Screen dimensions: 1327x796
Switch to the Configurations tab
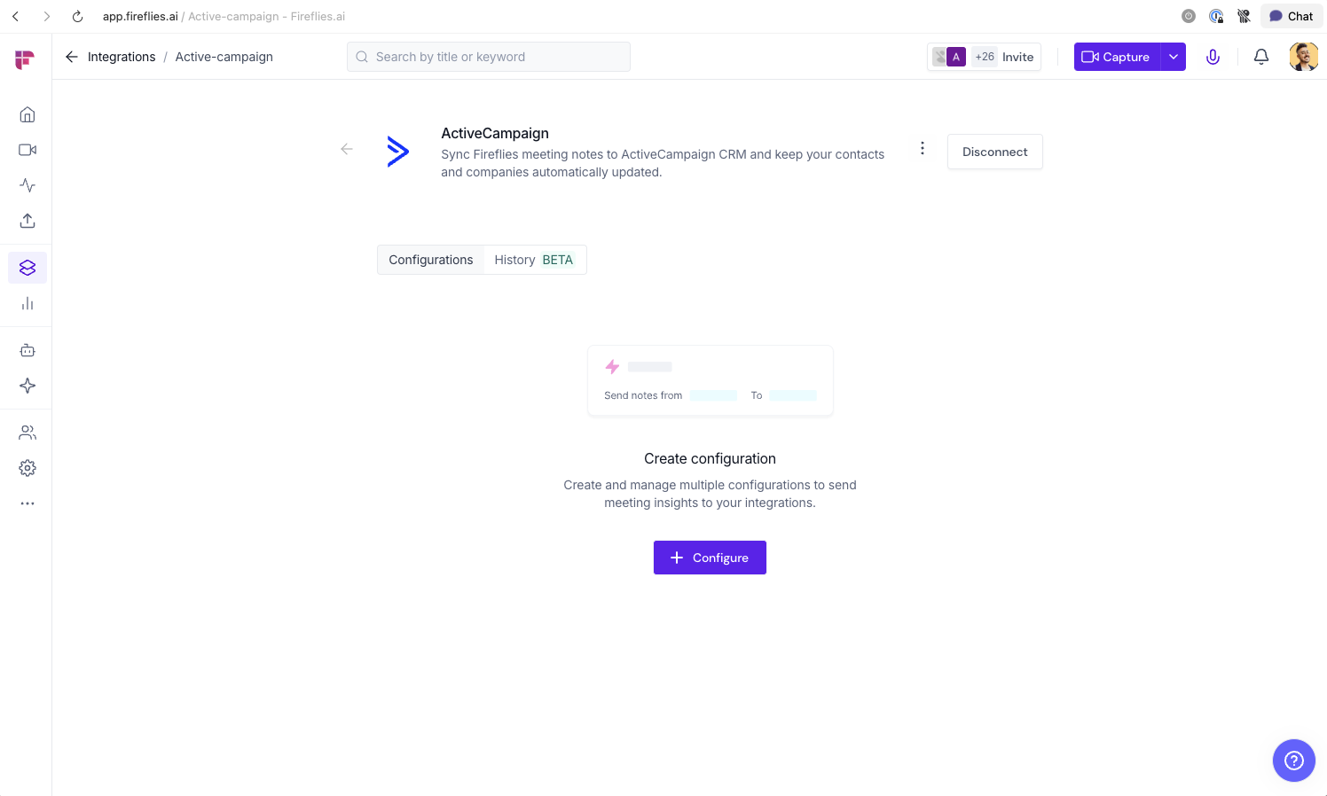point(430,260)
